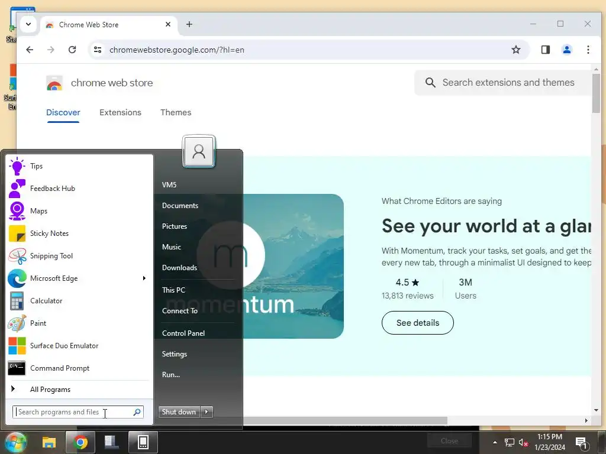Screen dimensions: 606x454
Task: Launch the Snipping Tool
Action: click(79, 255)
